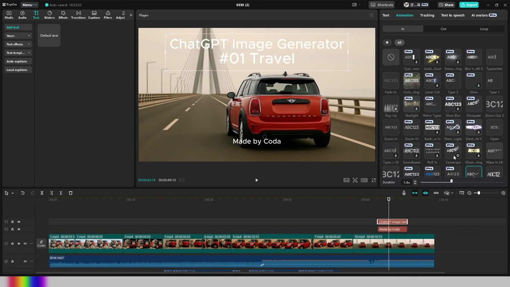
Task: Click the Share button
Action: [x=446, y=5]
